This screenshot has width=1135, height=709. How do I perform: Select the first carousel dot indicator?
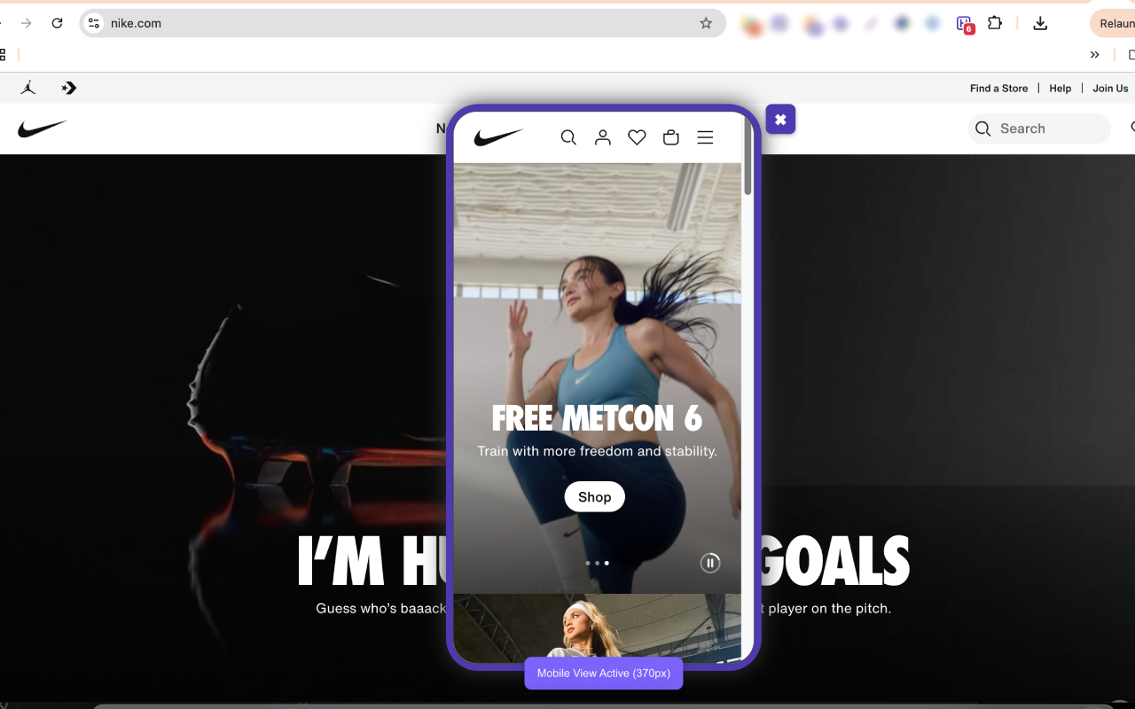[x=587, y=563]
